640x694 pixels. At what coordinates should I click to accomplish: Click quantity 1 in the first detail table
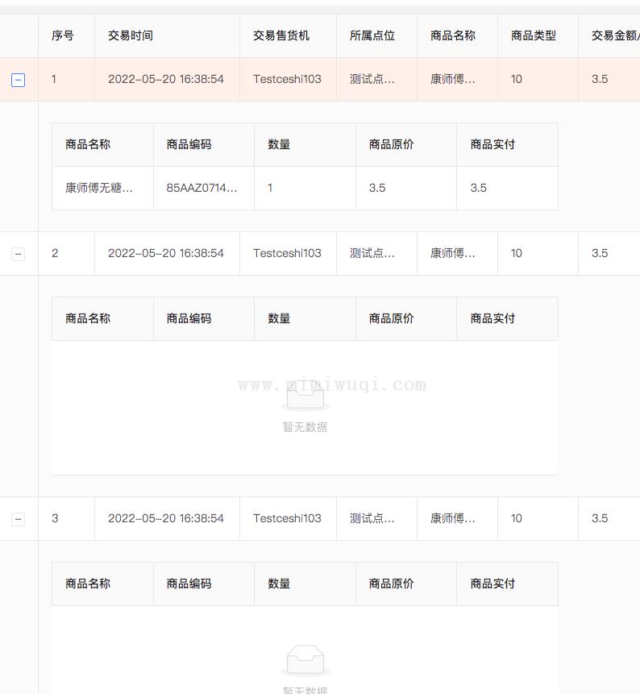click(x=270, y=188)
